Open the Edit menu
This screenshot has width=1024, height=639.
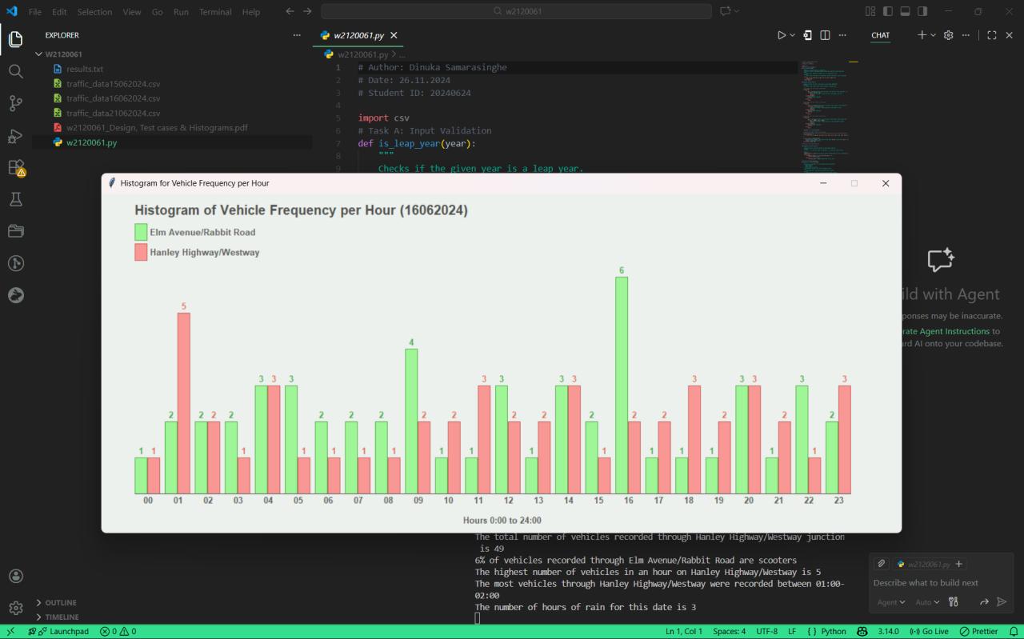pos(59,12)
